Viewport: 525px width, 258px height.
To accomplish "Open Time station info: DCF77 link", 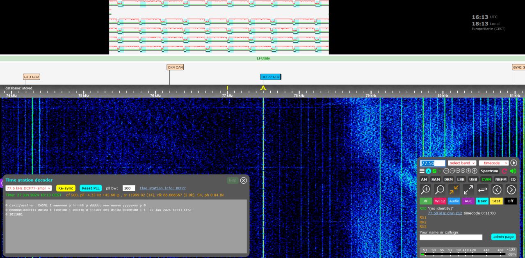I will [162, 188].
